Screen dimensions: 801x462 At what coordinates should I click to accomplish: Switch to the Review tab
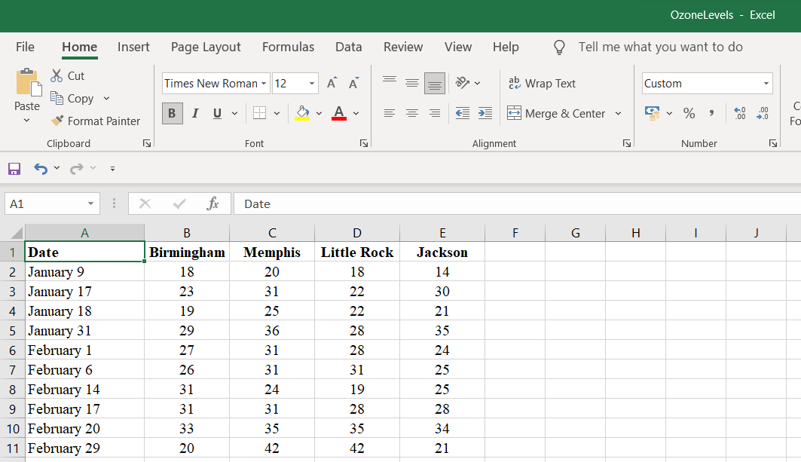(403, 47)
